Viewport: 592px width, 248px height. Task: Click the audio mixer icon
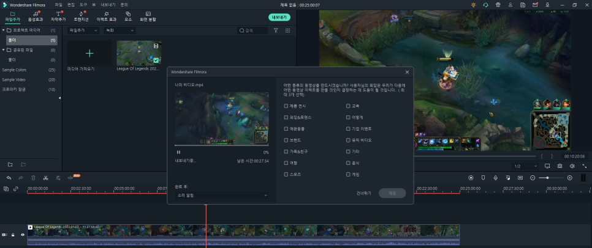click(508, 178)
